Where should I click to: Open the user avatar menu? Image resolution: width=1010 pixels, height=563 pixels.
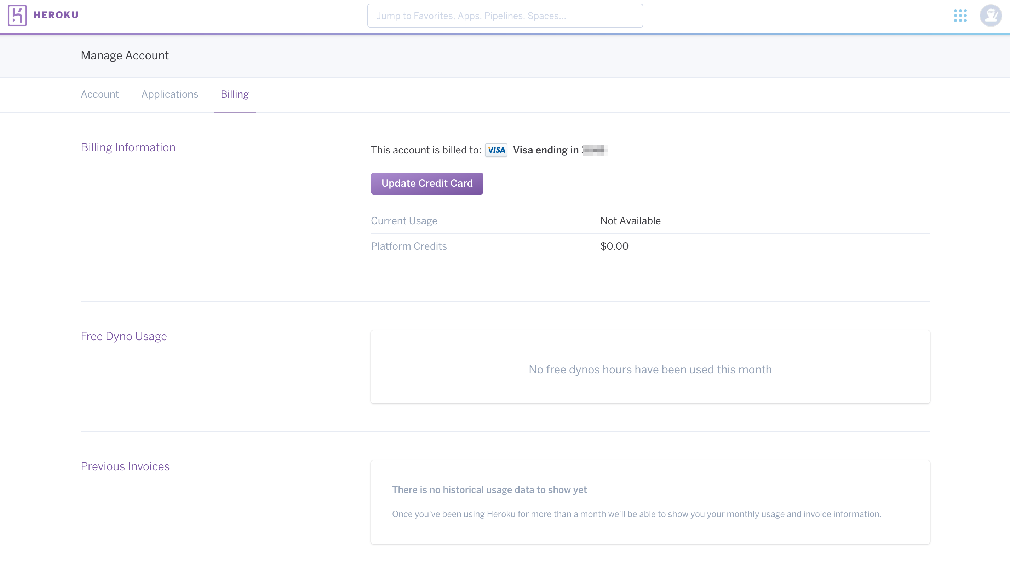point(991,16)
